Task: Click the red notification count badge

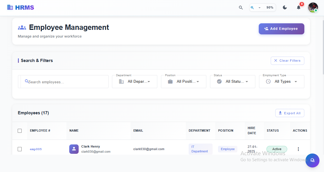Action: [x=302, y=4]
